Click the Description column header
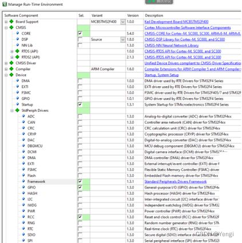The width and height of the screenshot is (242, 243). pos(154,15)
